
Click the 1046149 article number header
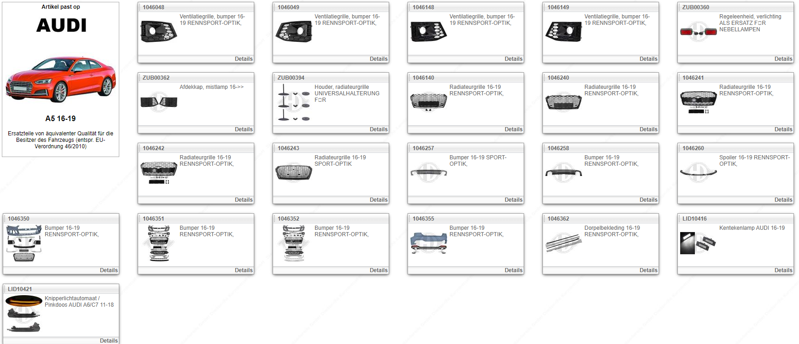[558, 7]
